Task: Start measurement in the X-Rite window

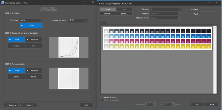Action: pyautogui.click(x=108, y=9)
